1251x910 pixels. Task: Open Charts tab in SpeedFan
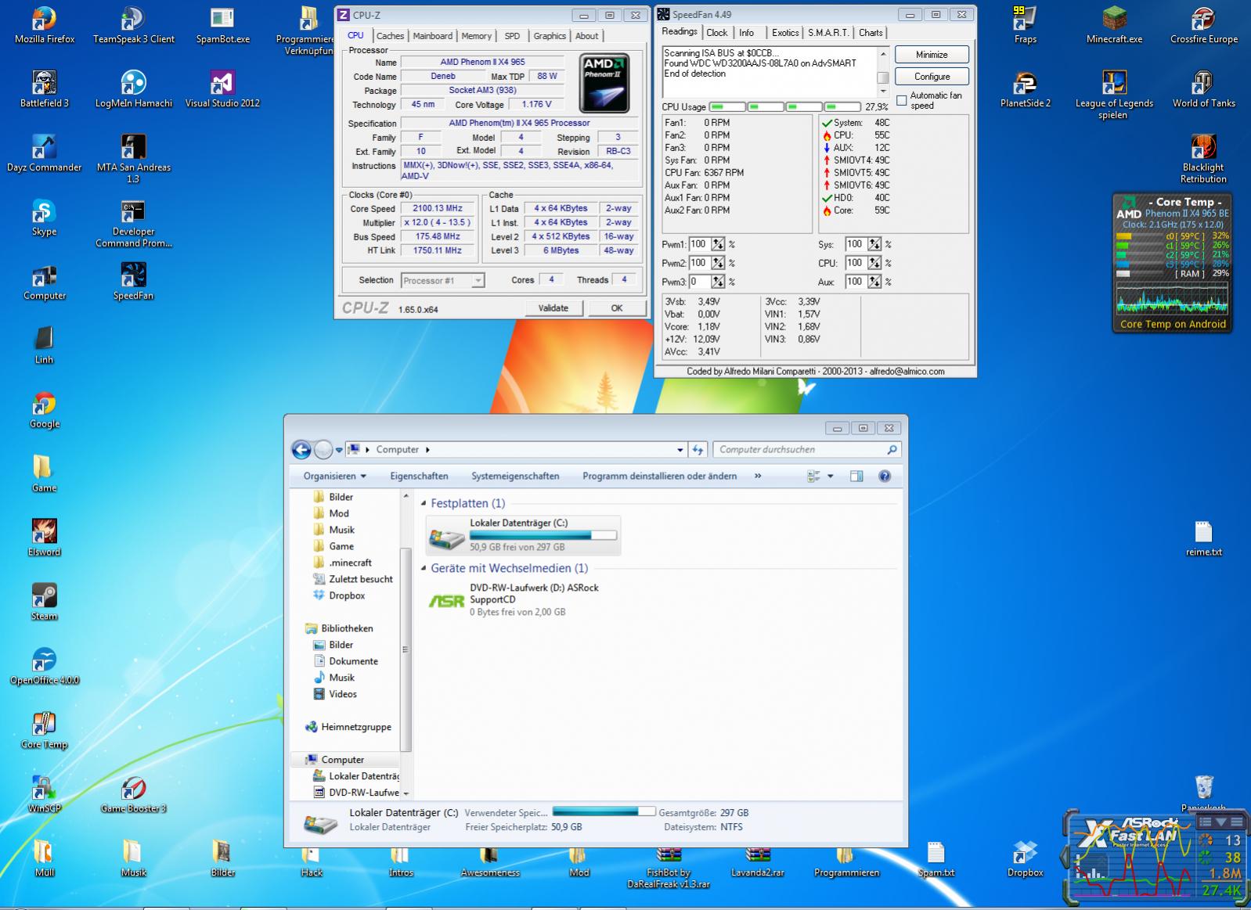pos(871,33)
